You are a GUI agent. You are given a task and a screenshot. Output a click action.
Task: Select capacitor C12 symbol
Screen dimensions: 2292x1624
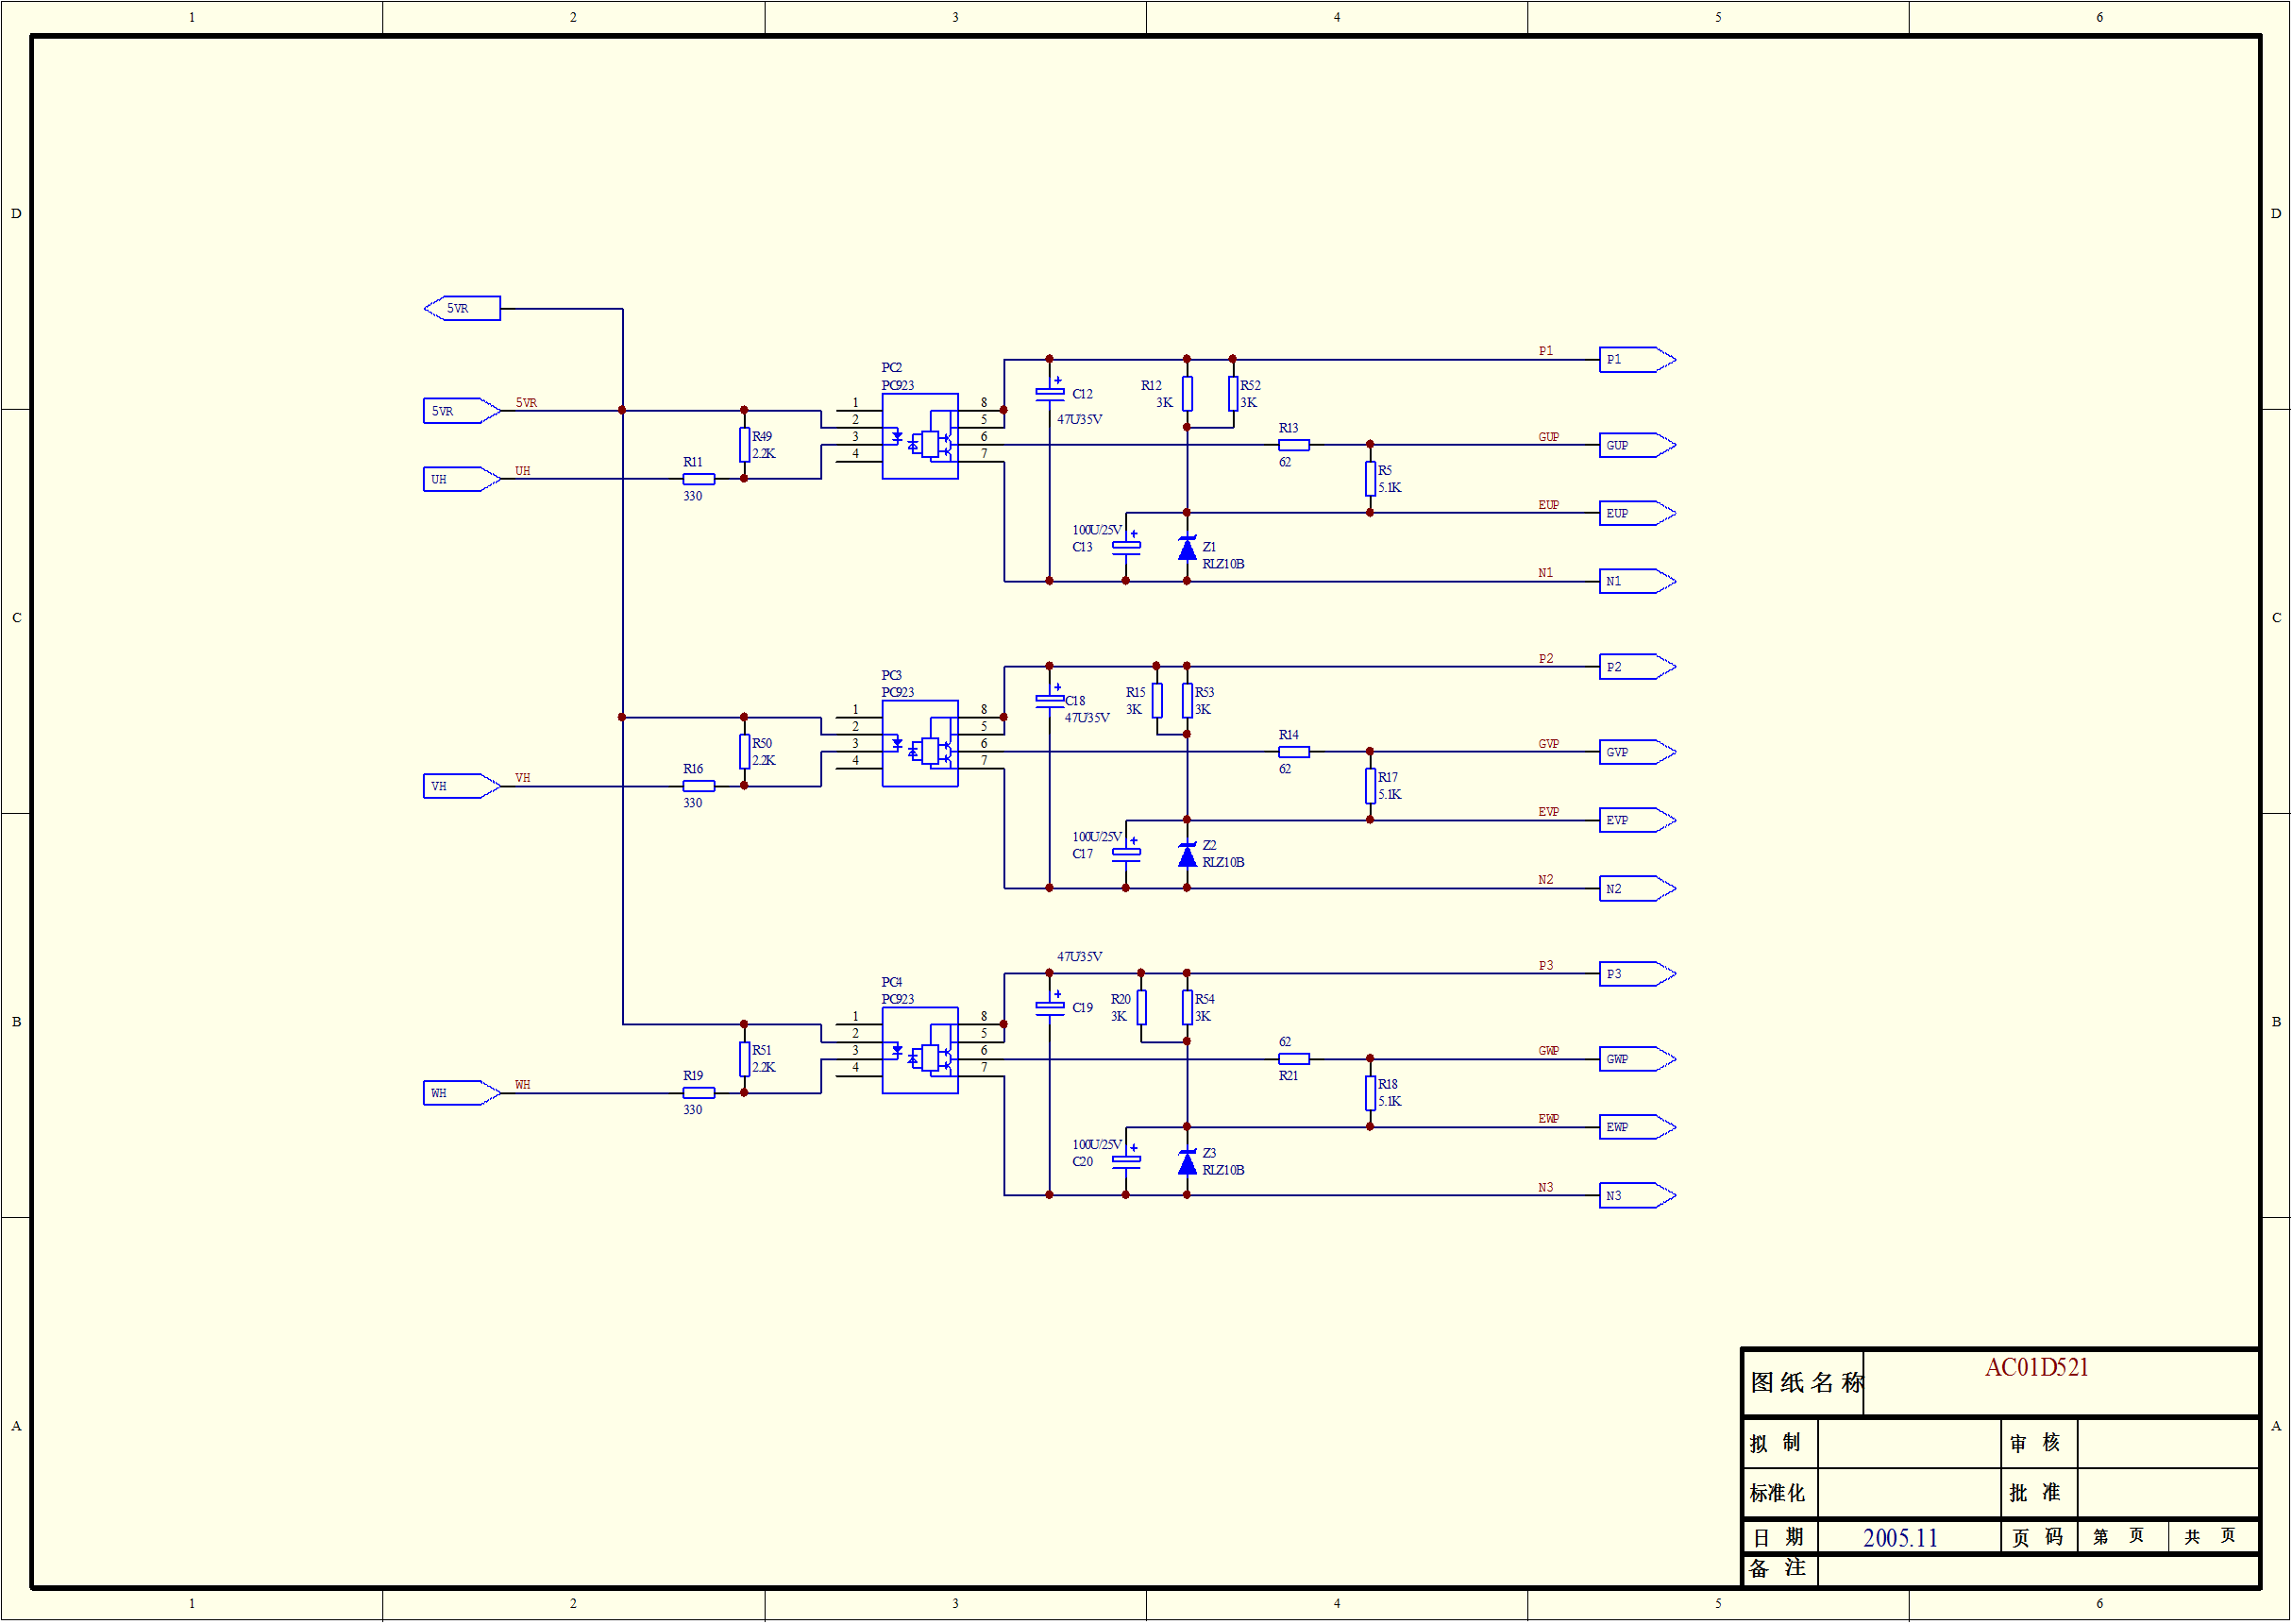1050,393
